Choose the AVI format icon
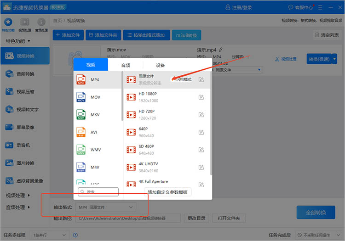 [x=81, y=132]
